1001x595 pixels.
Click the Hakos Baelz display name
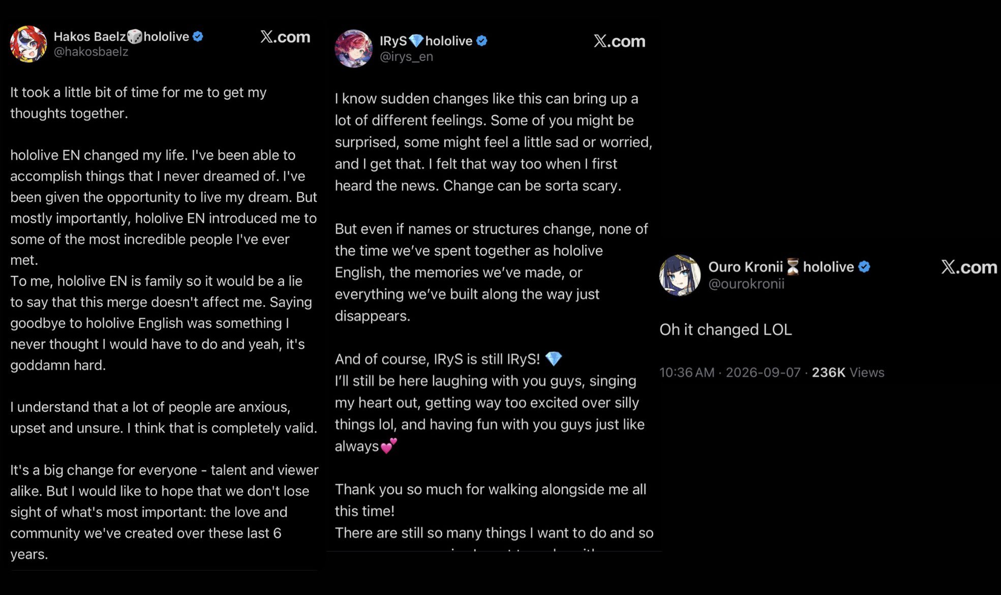click(89, 37)
